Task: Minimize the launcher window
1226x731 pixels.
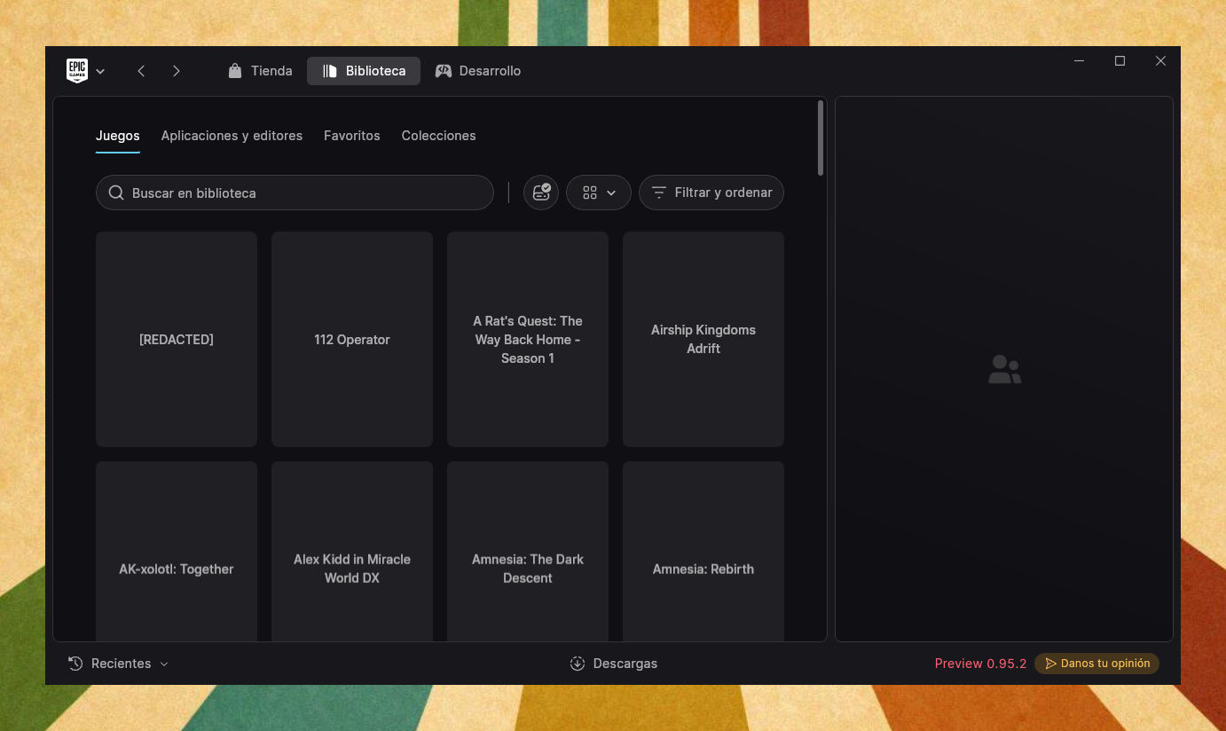Action: point(1080,61)
